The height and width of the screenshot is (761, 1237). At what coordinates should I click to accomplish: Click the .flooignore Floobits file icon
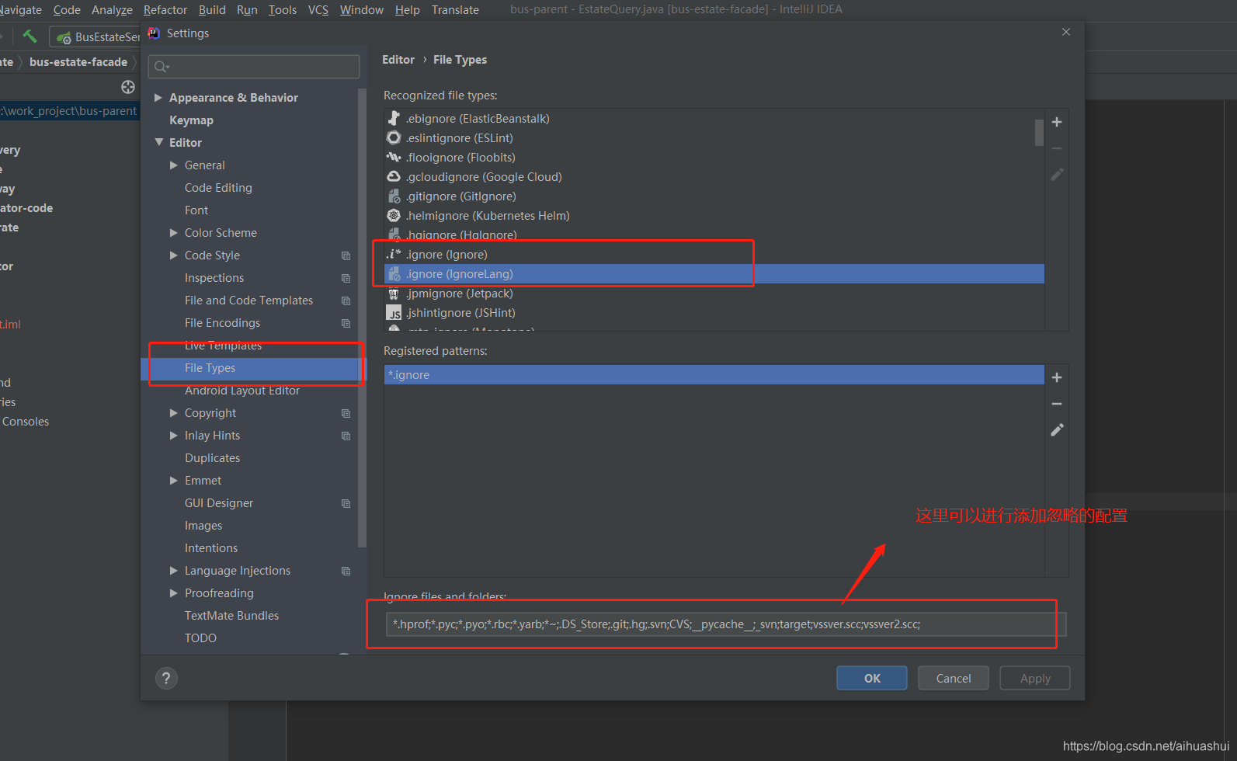[394, 157]
